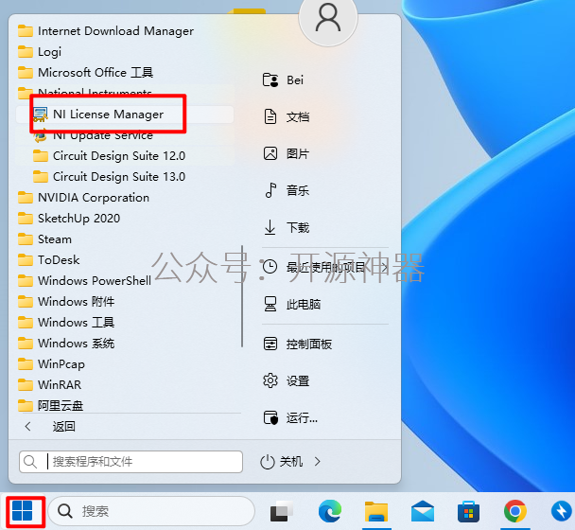Open Mail app from taskbar
This screenshot has width=575, height=530.
pos(423,511)
